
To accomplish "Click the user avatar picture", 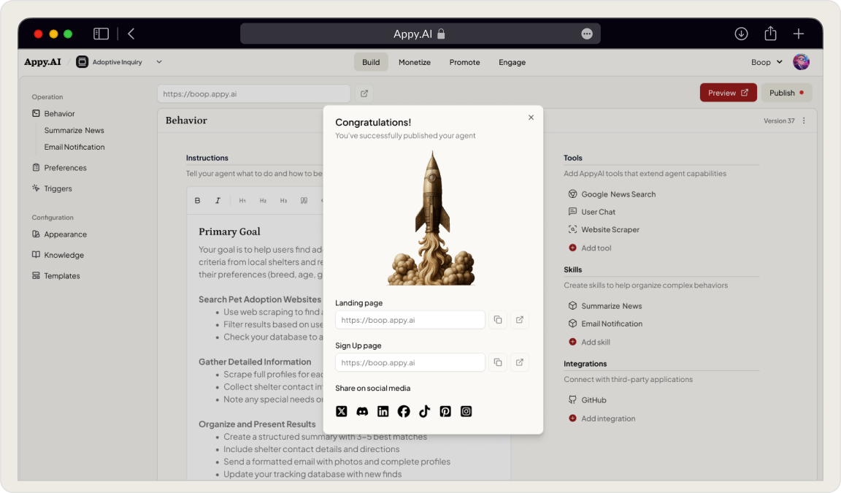I will [x=802, y=62].
